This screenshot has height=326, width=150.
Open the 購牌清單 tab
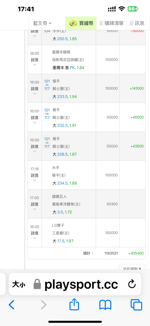pos(111,23)
